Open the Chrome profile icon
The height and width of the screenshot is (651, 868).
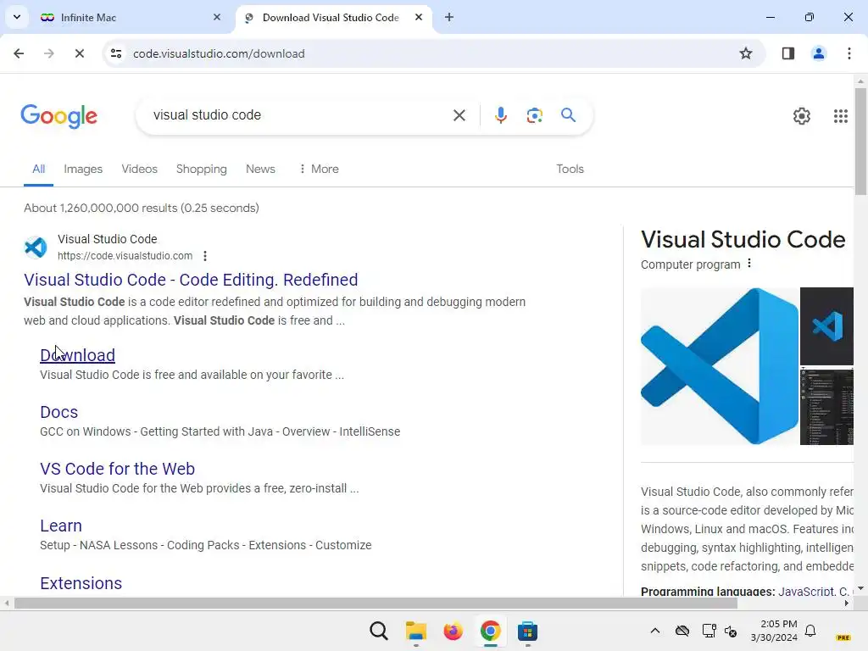[x=819, y=53]
